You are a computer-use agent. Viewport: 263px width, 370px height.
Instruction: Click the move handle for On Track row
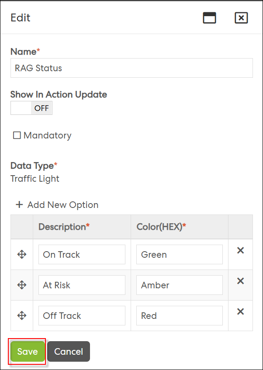(22, 254)
